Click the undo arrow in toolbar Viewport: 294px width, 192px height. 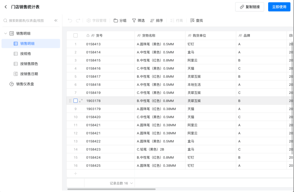(70, 21)
